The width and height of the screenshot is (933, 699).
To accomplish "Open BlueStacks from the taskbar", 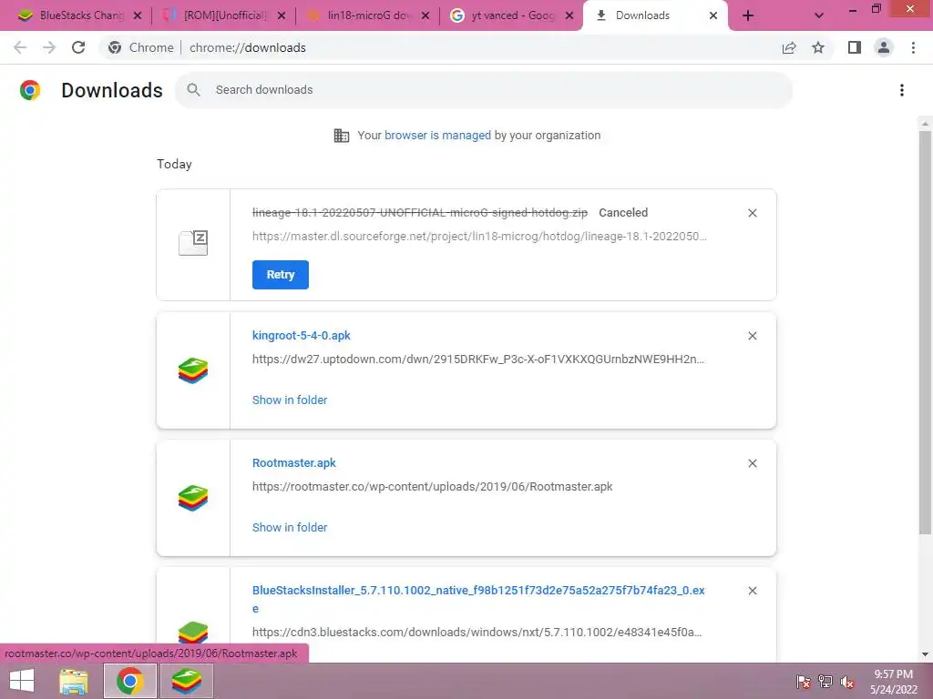I will [x=187, y=681].
